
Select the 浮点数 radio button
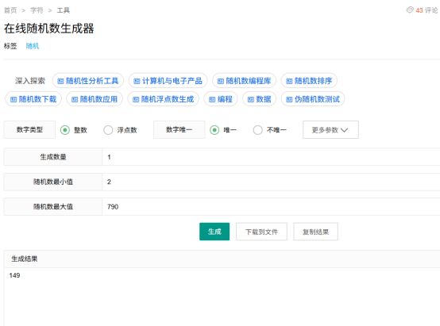(x=108, y=130)
